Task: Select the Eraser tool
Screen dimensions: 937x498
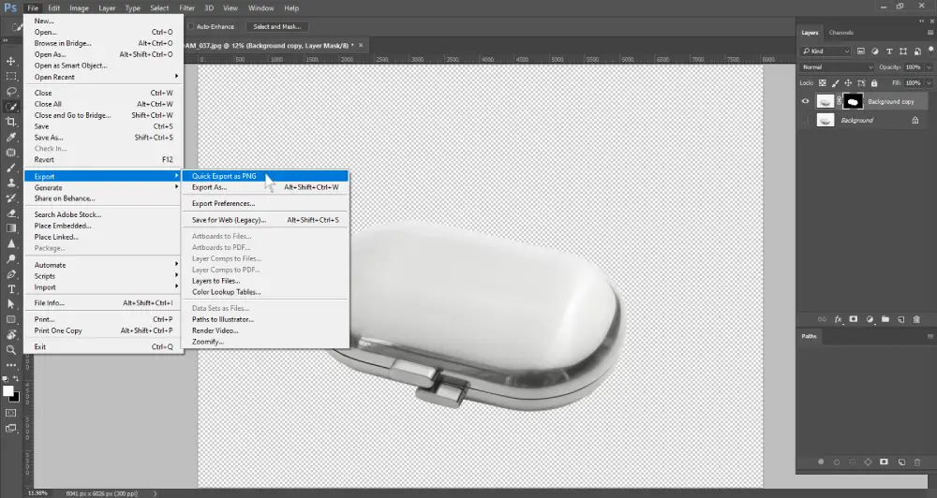Action: click(11, 213)
